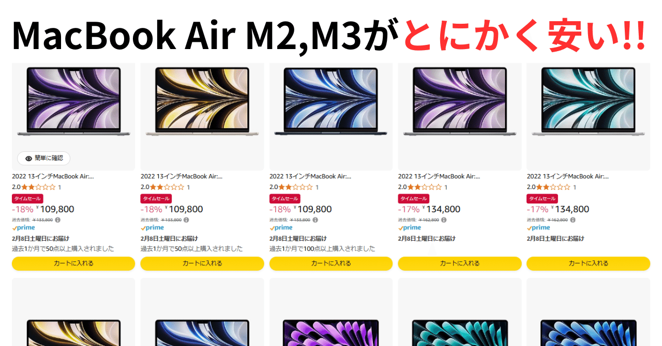The height and width of the screenshot is (346, 662).
Task: Click info icon beside second product's past price
Action: click(x=186, y=220)
